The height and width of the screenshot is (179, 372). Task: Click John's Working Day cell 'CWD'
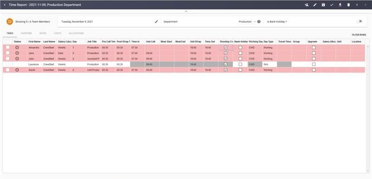coord(255,58)
